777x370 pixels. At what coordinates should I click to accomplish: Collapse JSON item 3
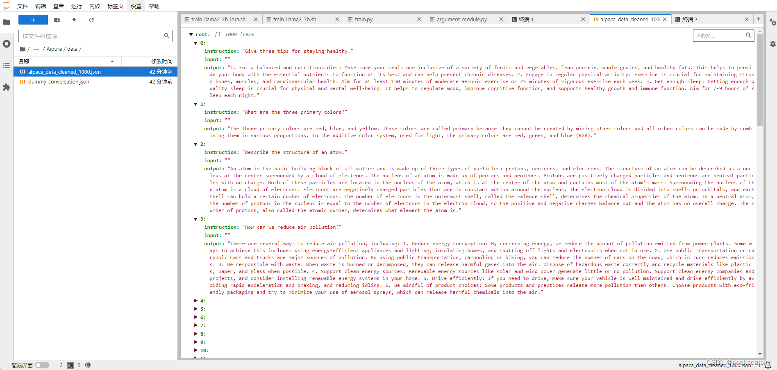(196, 219)
